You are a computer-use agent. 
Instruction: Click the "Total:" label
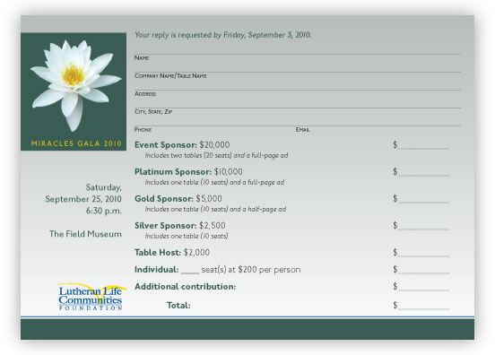[x=178, y=306]
